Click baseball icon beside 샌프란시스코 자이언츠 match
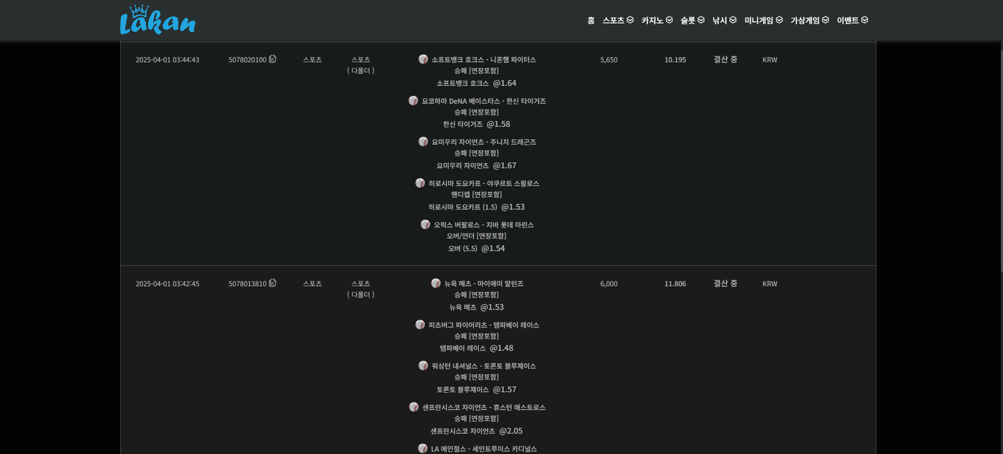Viewport: 1003px width, 454px height. 414,407
